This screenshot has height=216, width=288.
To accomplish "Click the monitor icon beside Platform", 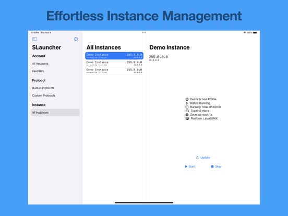I will point(187,118).
